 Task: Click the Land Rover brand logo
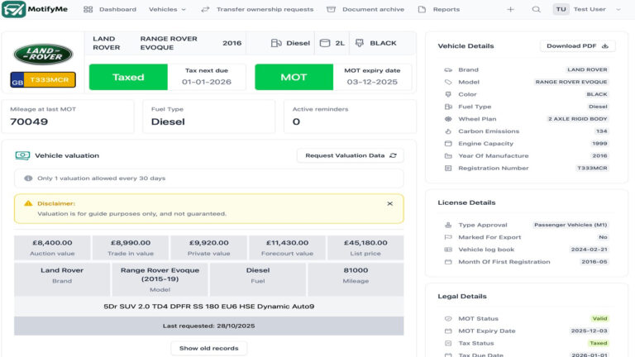coord(43,54)
